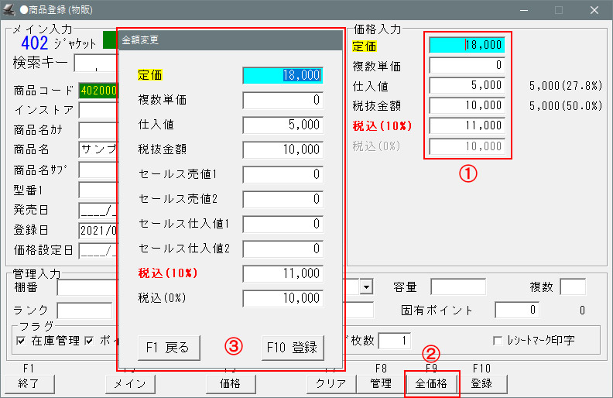Toggle the 在庫管理 checkbox
The image size is (613, 398).
(21, 341)
